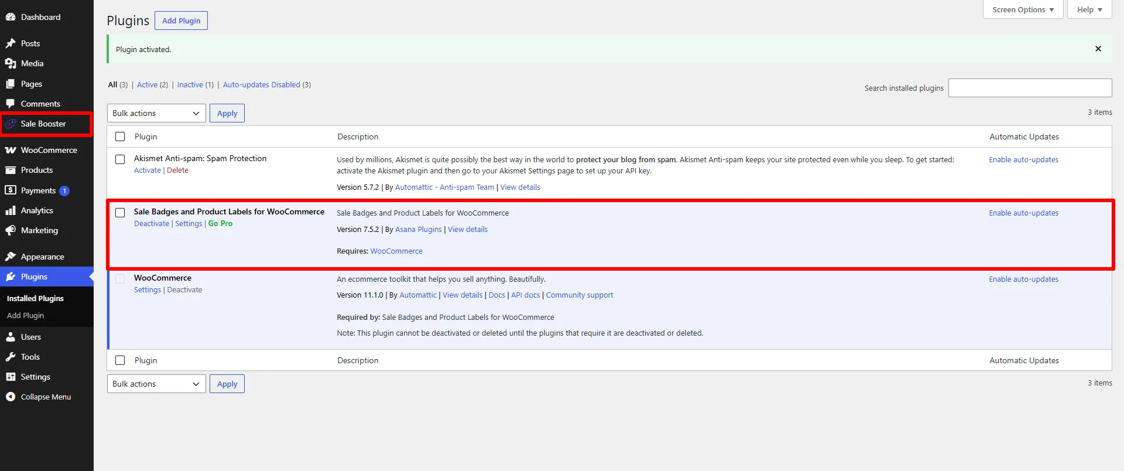Click the Add Plugin button
Screen dimensions: 1124x471
[181, 21]
